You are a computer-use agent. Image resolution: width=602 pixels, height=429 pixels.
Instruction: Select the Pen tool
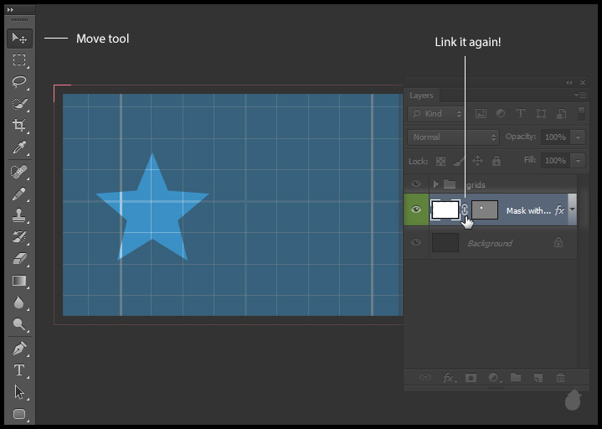[19, 348]
